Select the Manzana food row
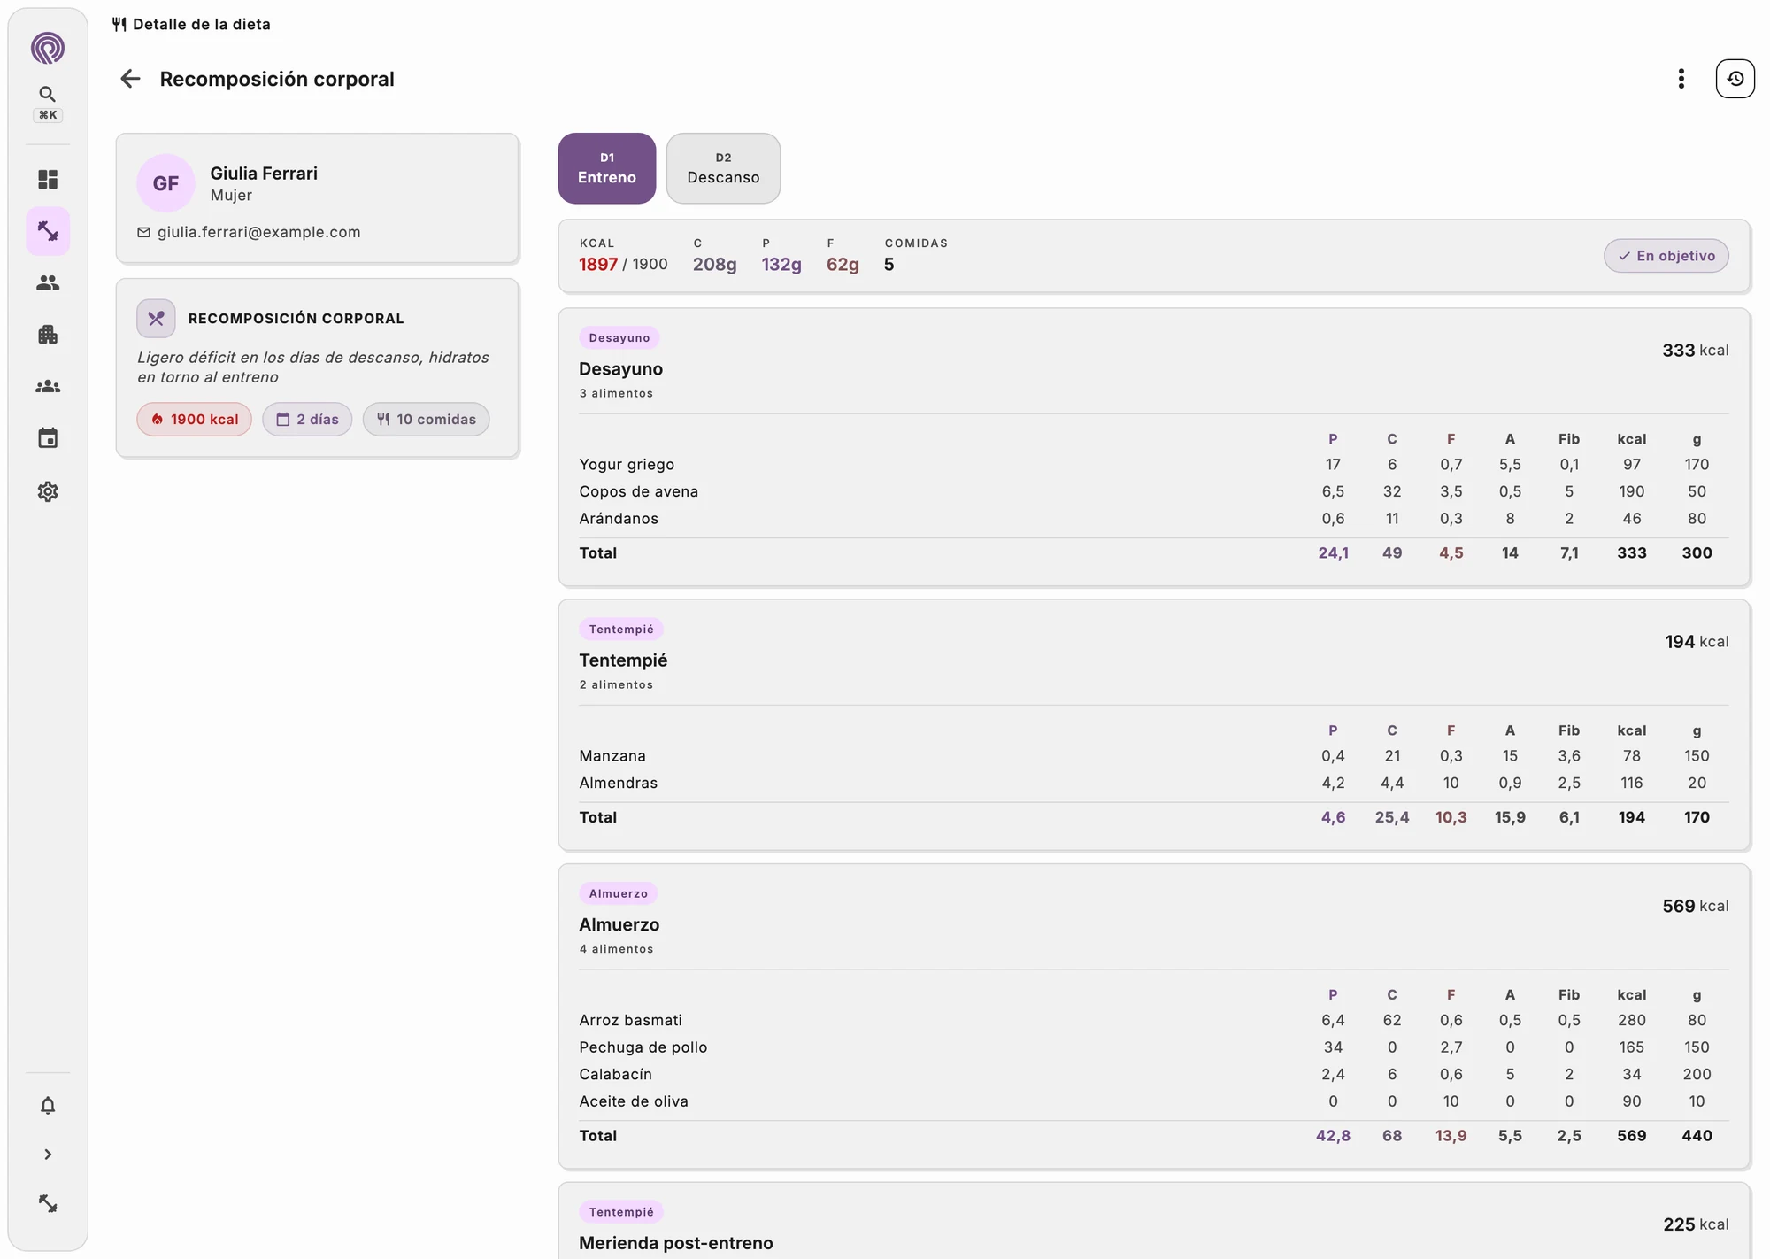 click(x=1153, y=756)
